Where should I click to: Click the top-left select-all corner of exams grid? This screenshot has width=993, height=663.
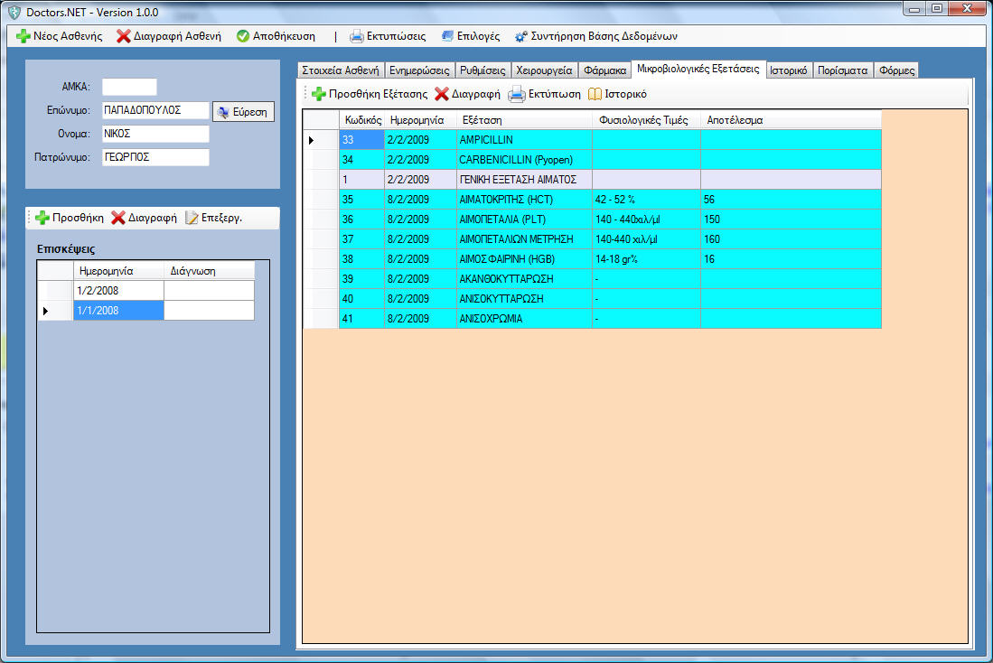pos(321,120)
